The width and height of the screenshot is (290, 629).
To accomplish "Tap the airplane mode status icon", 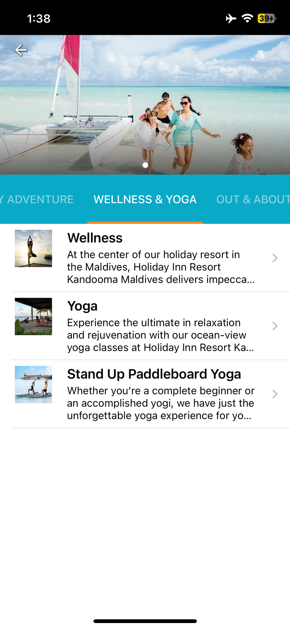I will [x=231, y=19].
